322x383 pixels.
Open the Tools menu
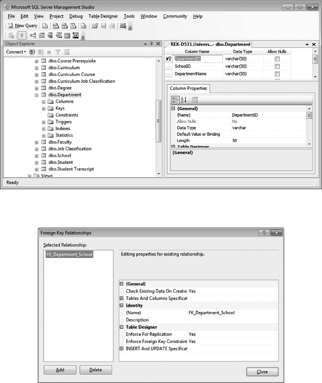pos(129,16)
